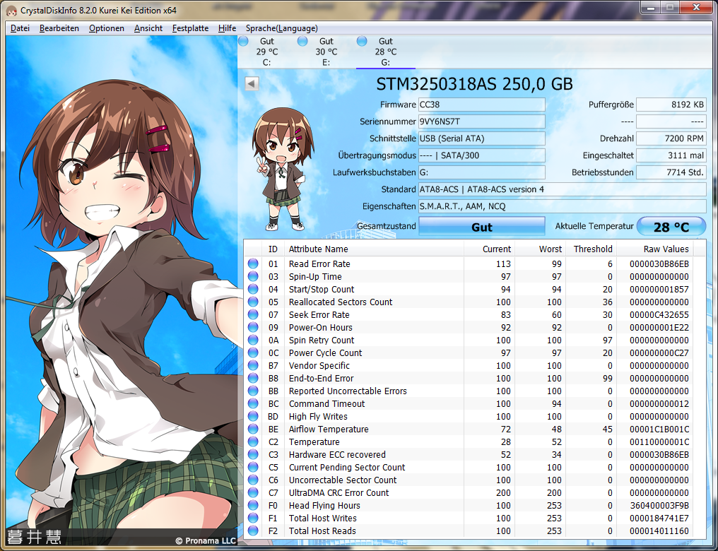Click the C: drive health orb icon
This screenshot has width=718, height=551.
coord(243,41)
